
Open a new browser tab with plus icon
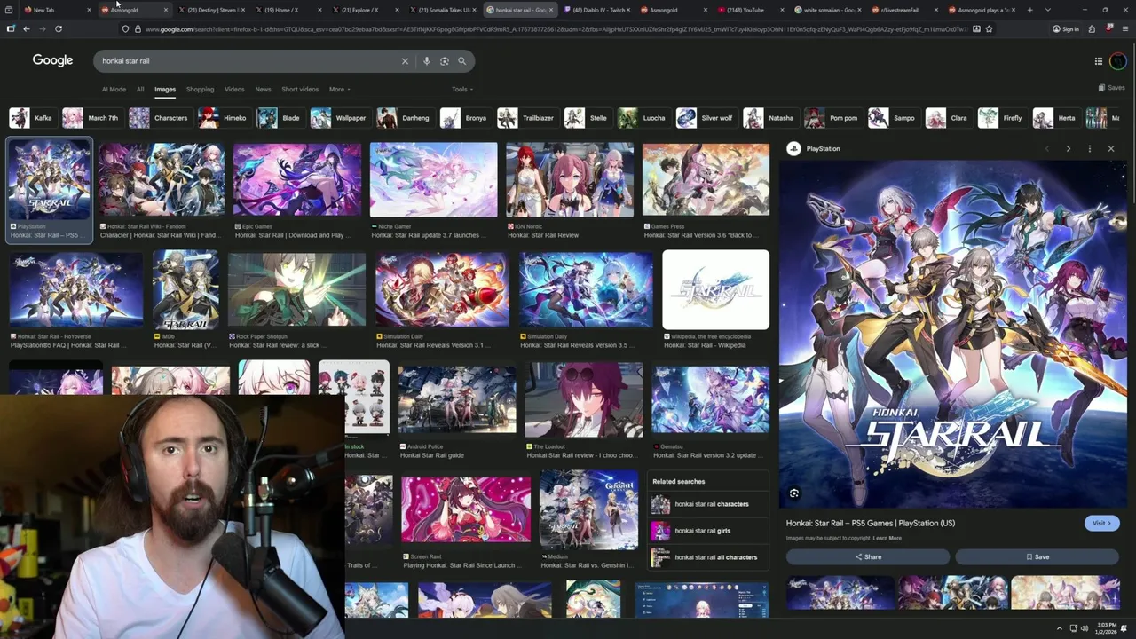click(1029, 10)
